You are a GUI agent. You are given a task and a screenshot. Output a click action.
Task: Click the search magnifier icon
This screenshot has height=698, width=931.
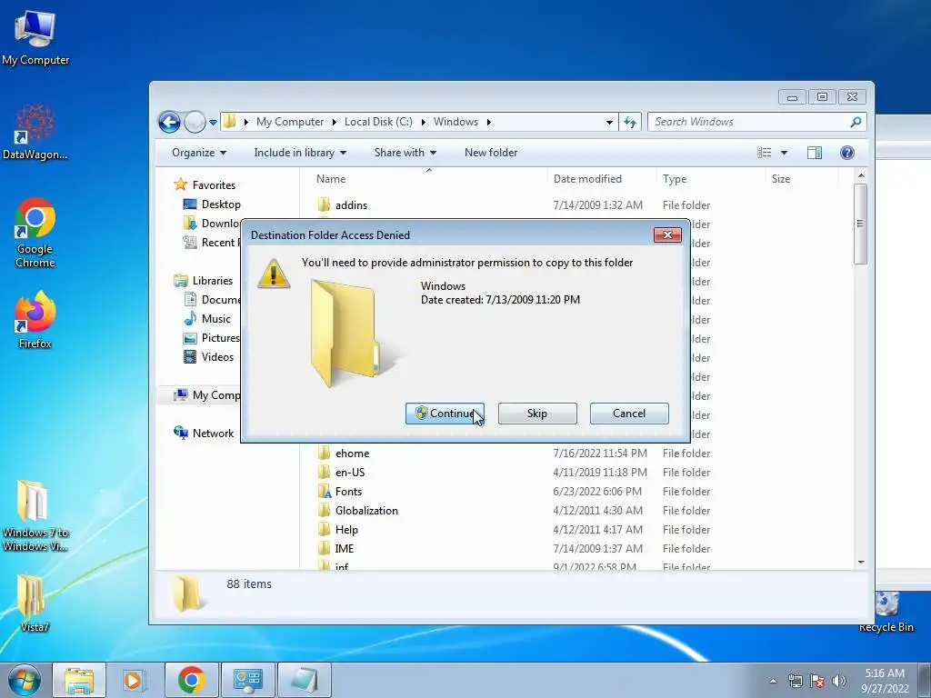856,122
